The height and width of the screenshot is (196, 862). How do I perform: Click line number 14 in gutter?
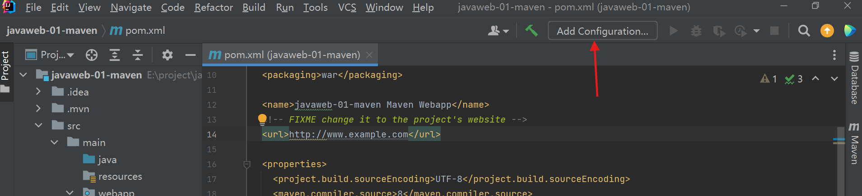click(x=212, y=134)
